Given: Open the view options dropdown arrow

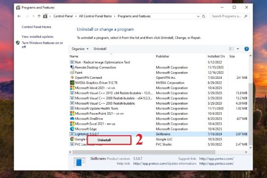Looking at the screenshot, I should 238,49.
